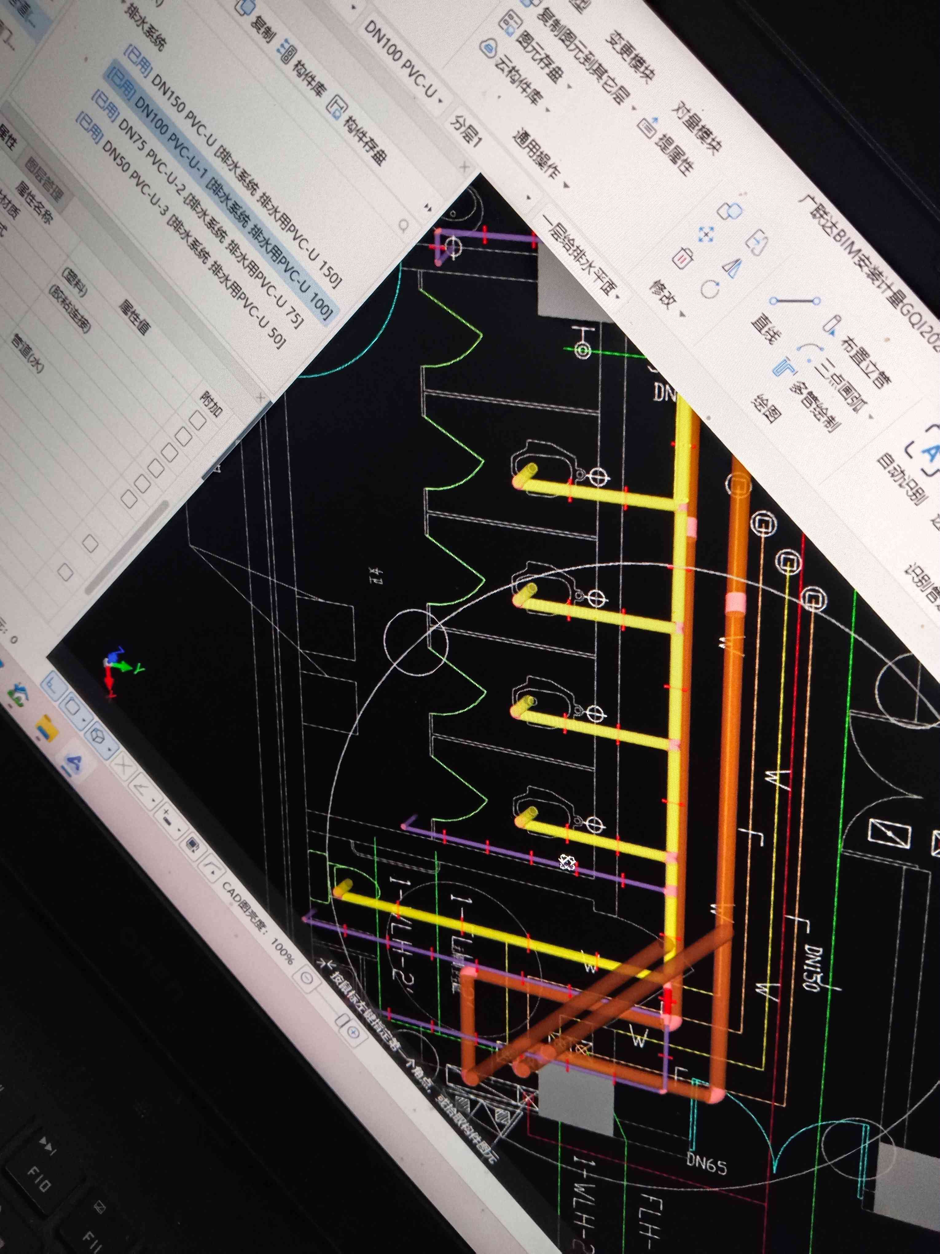Select the move arrows icon in 修改 group
Screen dimensions: 940x1254
(706, 234)
